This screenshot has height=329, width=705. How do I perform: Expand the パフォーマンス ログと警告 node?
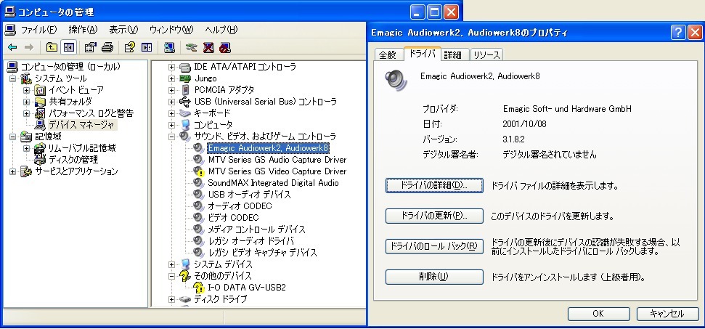coord(27,113)
